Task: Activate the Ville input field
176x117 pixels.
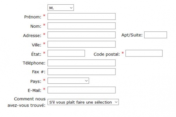Action: pos(82,44)
